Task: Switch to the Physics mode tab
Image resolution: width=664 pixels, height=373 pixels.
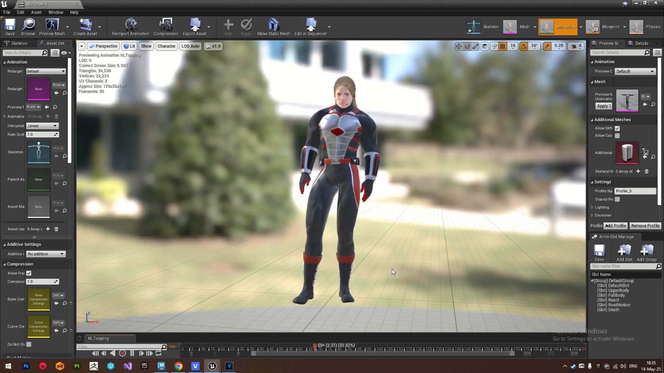Action: click(652, 27)
